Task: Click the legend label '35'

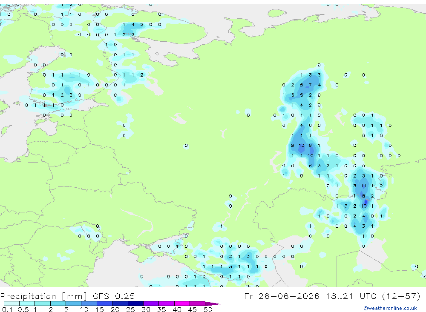Action: click(x=161, y=309)
